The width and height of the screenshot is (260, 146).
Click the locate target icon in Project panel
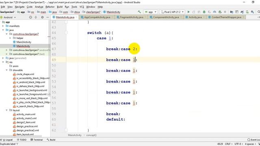(30, 17)
